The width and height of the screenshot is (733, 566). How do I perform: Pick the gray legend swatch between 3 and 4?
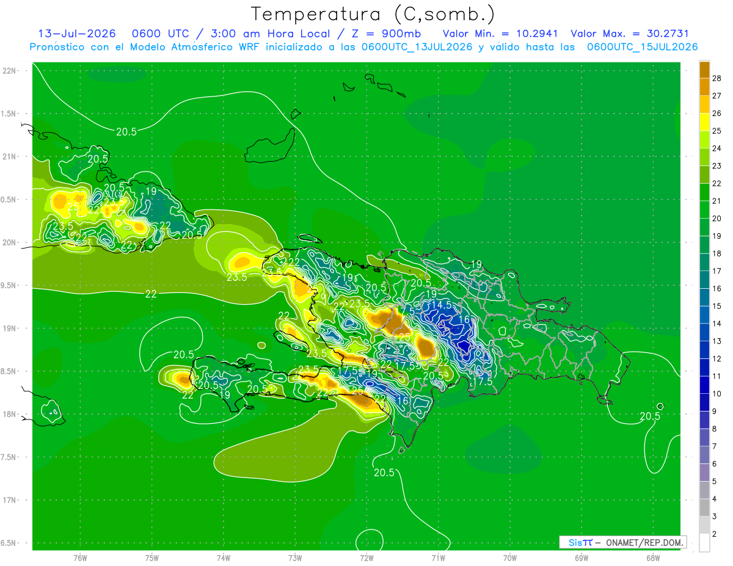[x=704, y=508]
